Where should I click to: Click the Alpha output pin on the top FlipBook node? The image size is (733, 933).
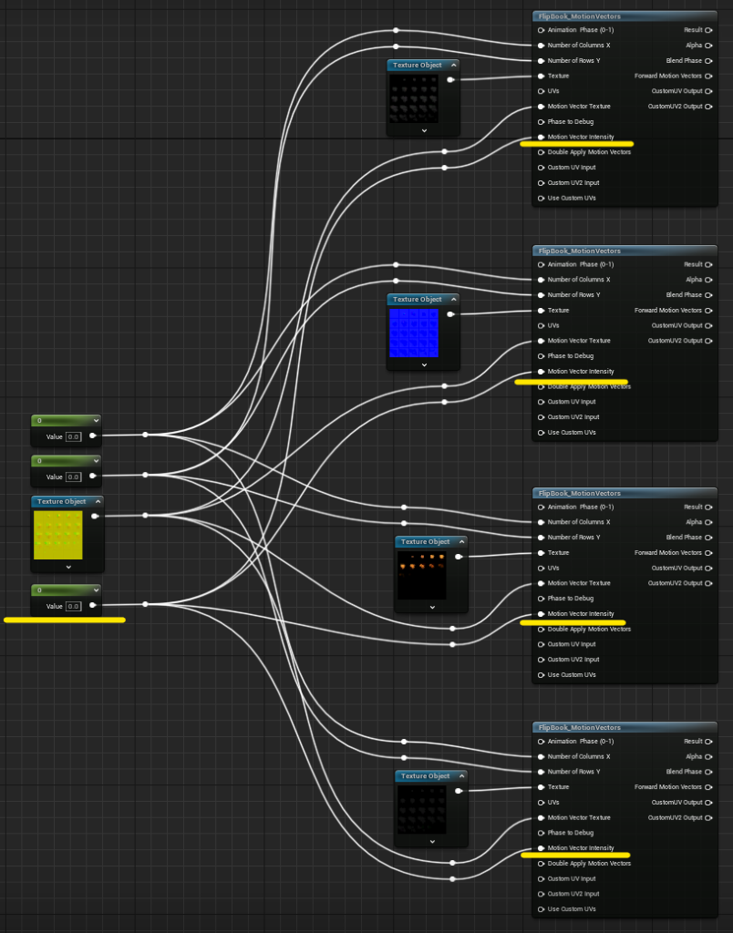[x=708, y=46]
